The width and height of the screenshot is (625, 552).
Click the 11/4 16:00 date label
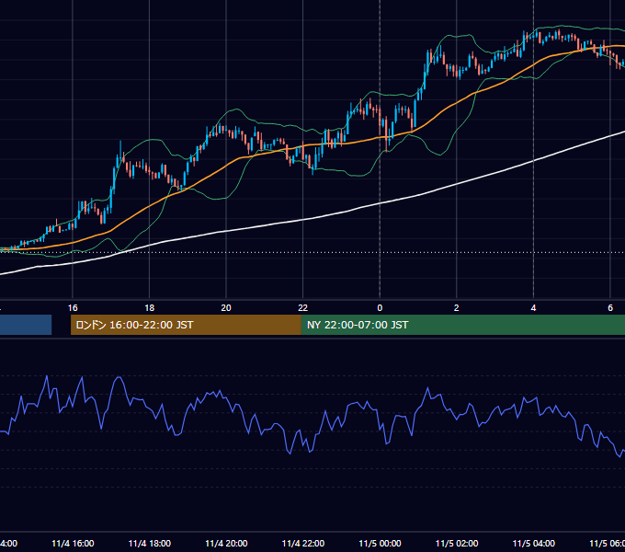coord(73,544)
